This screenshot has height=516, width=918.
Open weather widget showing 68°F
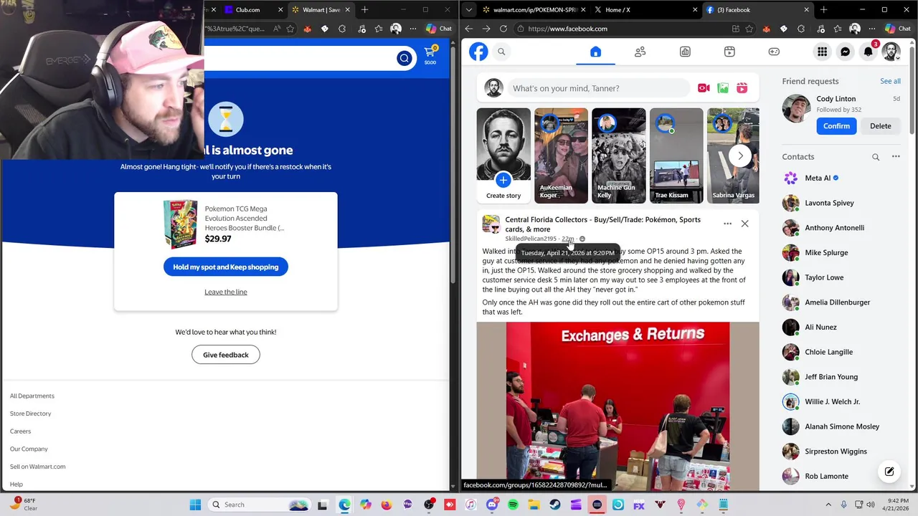point(24,505)
